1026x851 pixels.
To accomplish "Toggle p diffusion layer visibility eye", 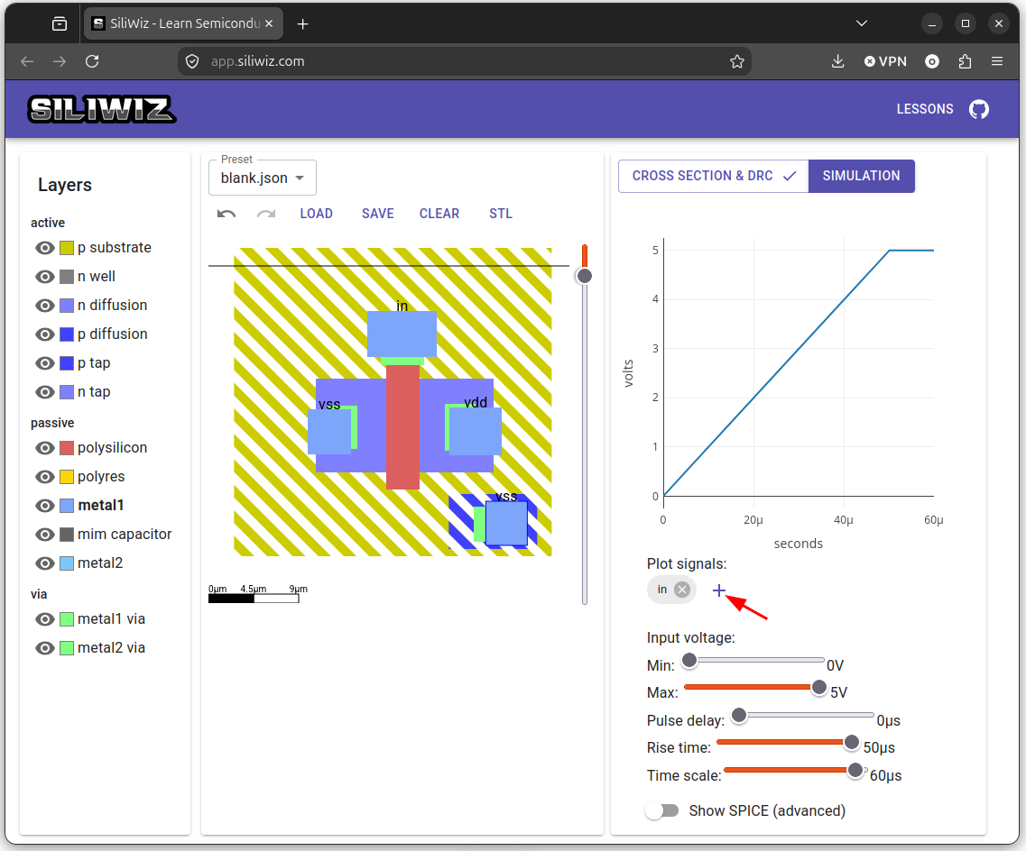I will [44, 334].
